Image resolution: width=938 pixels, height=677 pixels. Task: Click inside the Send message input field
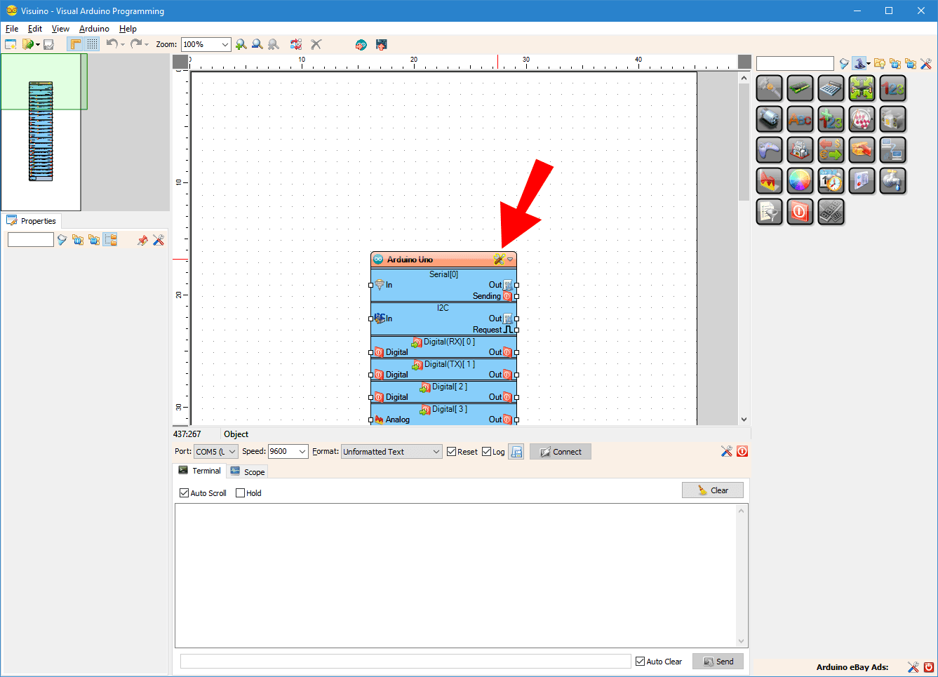(x=404, y=660)
